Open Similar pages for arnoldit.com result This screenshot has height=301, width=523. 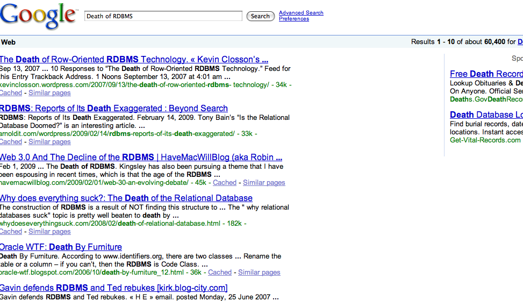point(49,142)
